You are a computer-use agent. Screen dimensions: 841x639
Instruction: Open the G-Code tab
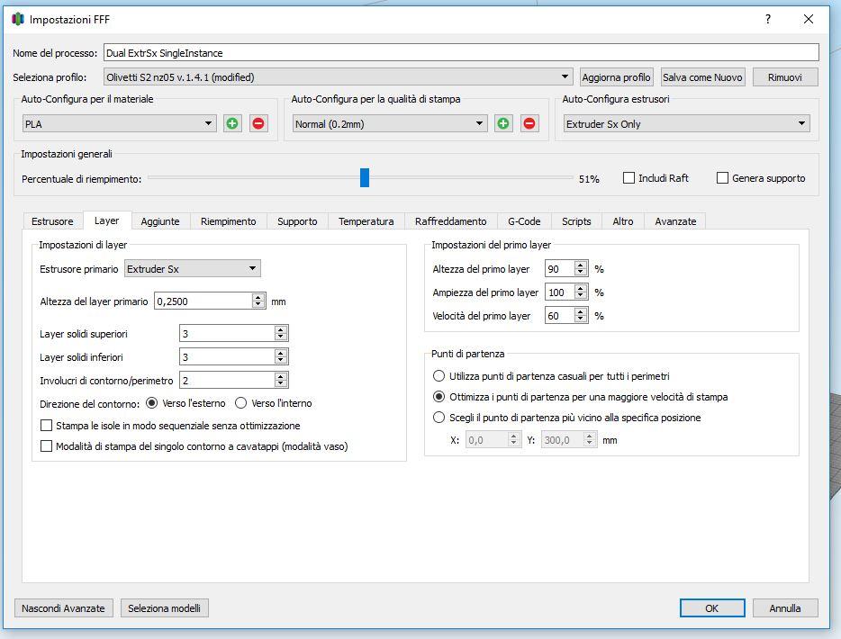pos(524,221)
